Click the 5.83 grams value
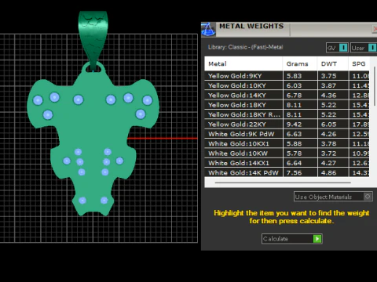This screenshot has width=377, height=282. click(294, 76)
